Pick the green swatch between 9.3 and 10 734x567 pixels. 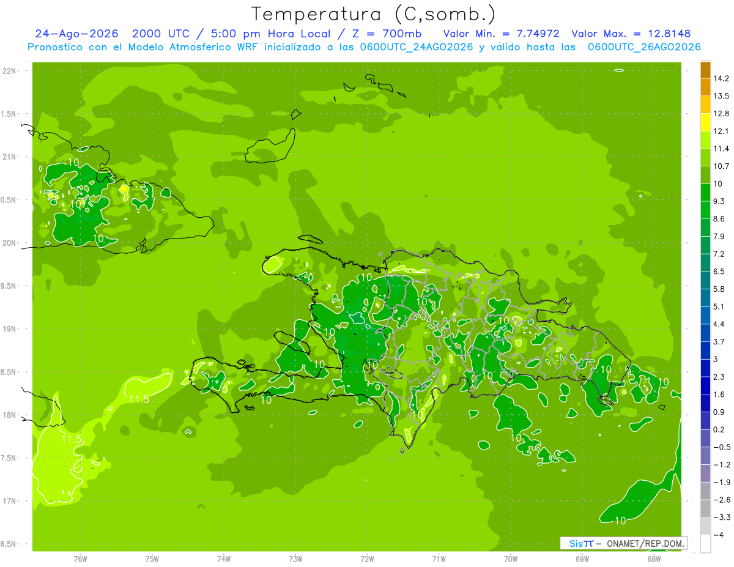click(x=705, y=193)
